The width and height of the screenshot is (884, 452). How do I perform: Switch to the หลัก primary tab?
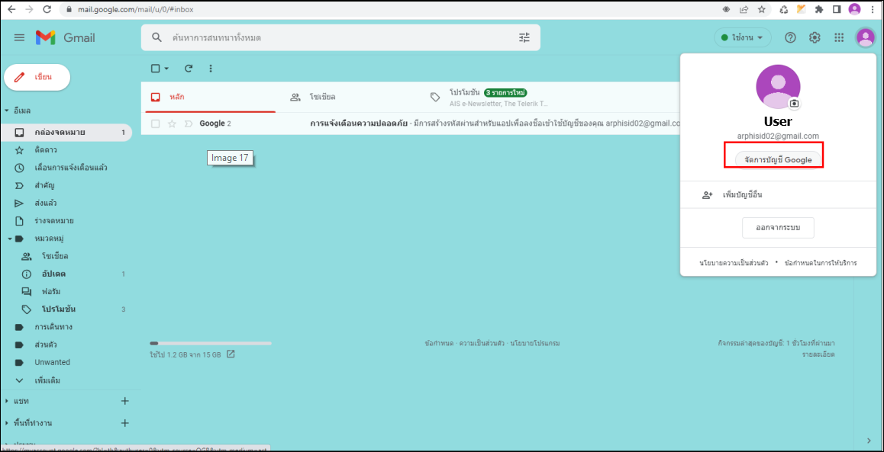pos(208,97)
